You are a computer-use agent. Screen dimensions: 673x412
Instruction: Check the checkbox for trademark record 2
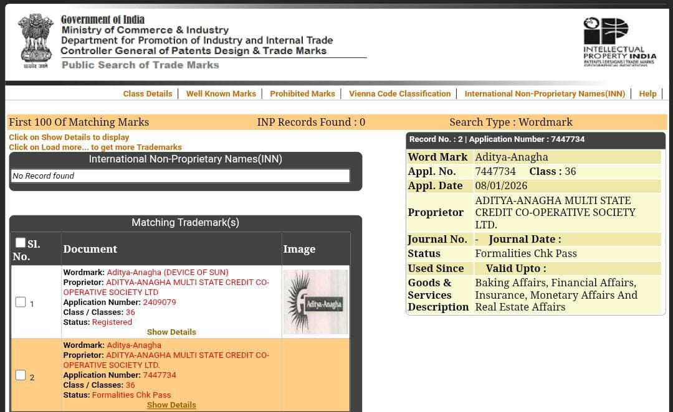tap(21, 374)
